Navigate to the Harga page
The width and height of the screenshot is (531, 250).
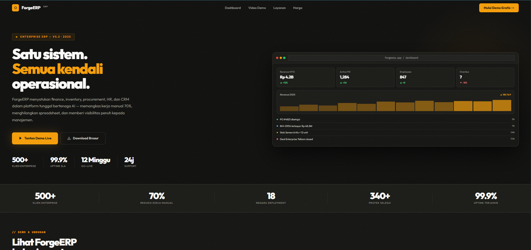point(297,8)
